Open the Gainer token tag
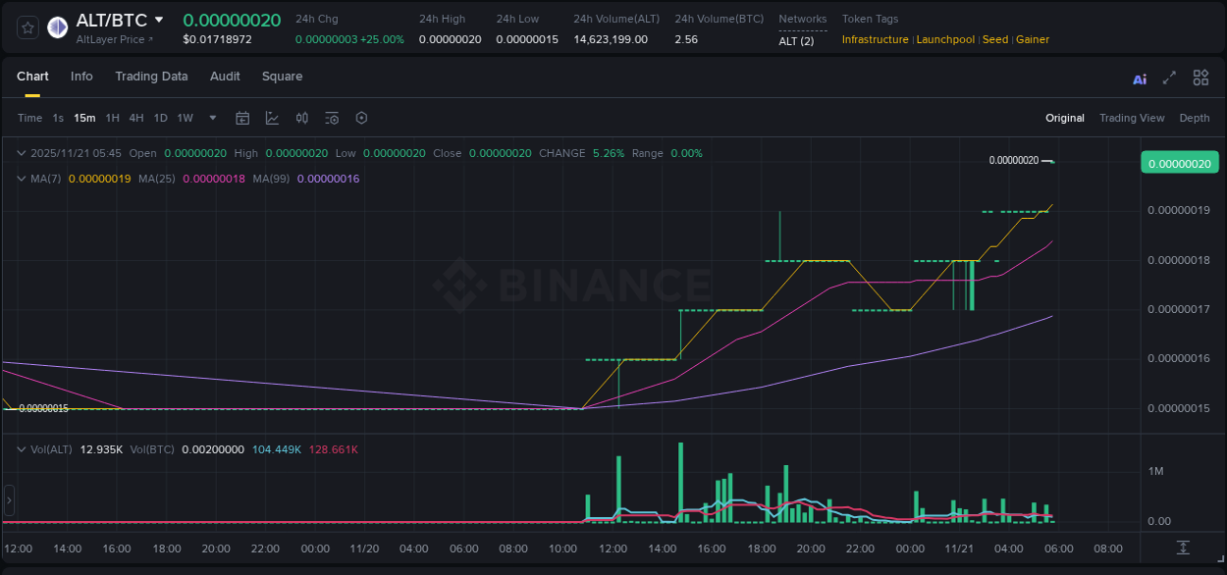The height and width of the screenshot is (575, 1227). (x=1032, y=39)
